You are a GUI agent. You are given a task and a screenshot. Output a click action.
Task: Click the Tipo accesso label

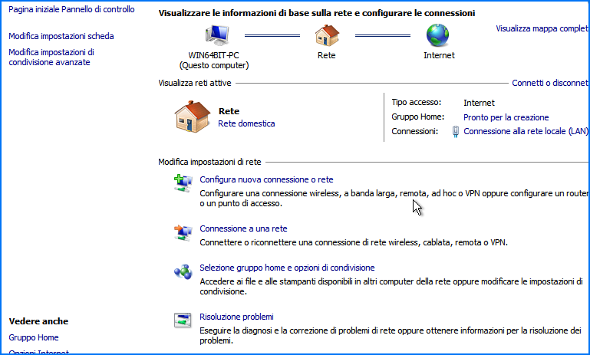[416, 102]
